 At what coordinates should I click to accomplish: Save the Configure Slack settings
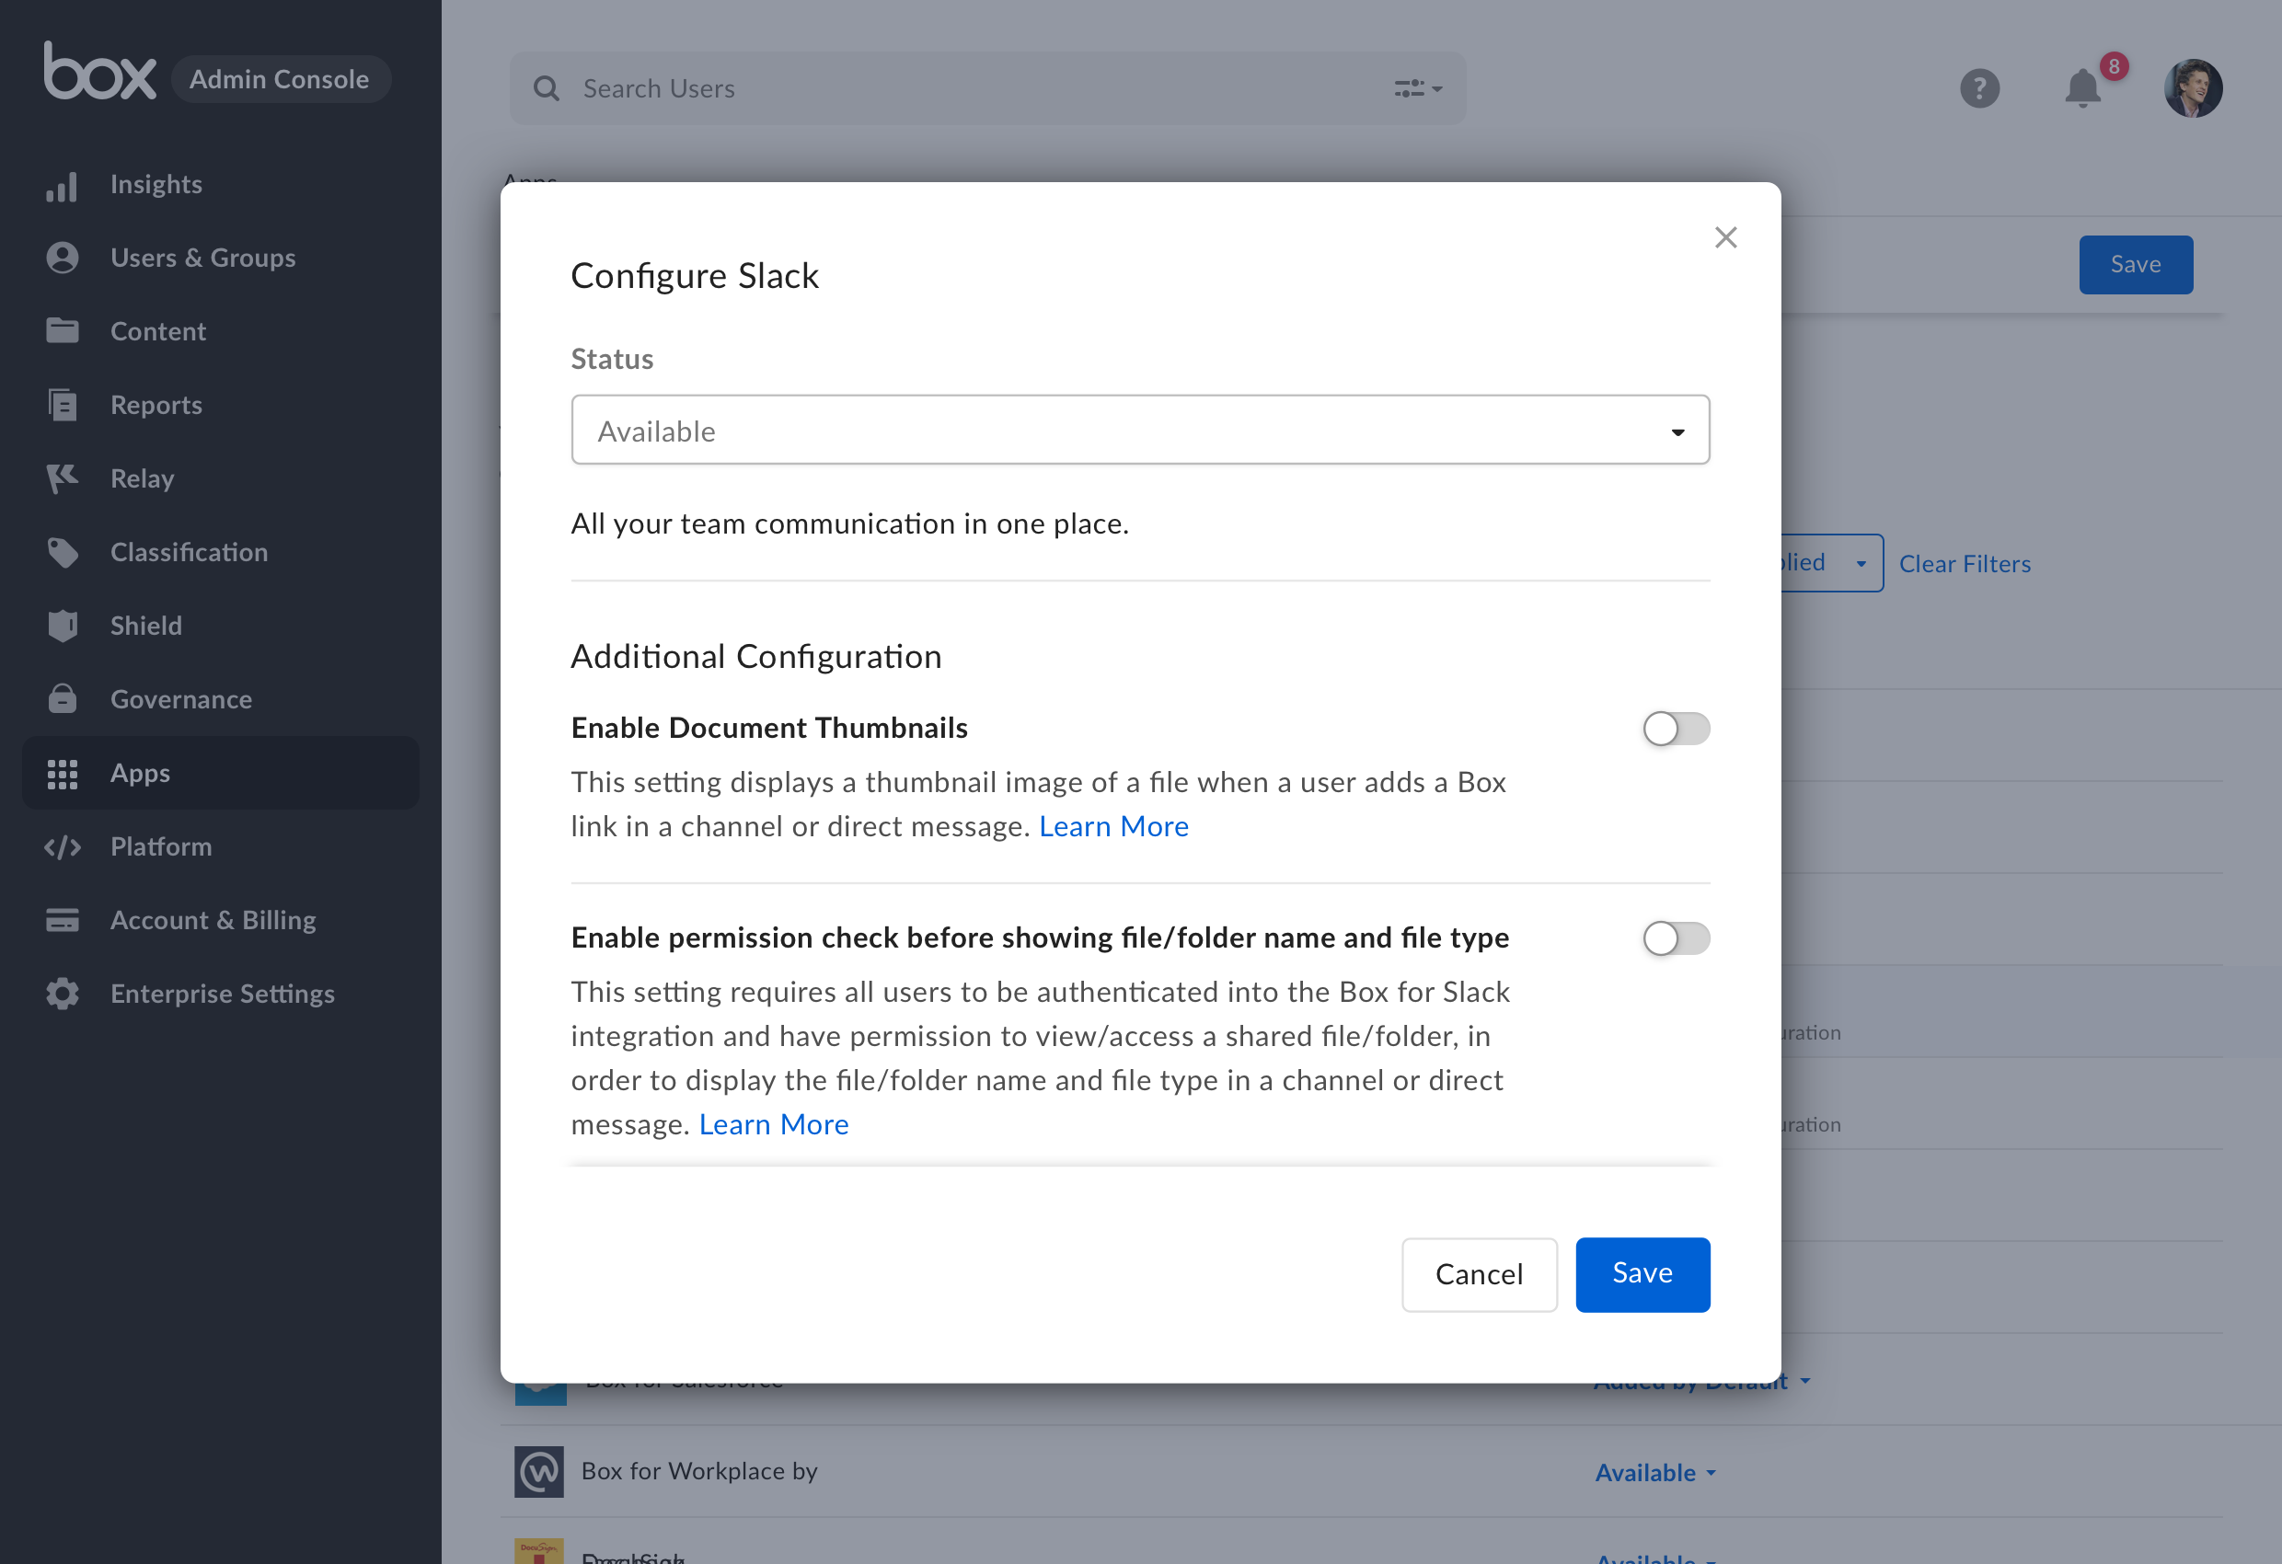[x=1642, y=1274]
